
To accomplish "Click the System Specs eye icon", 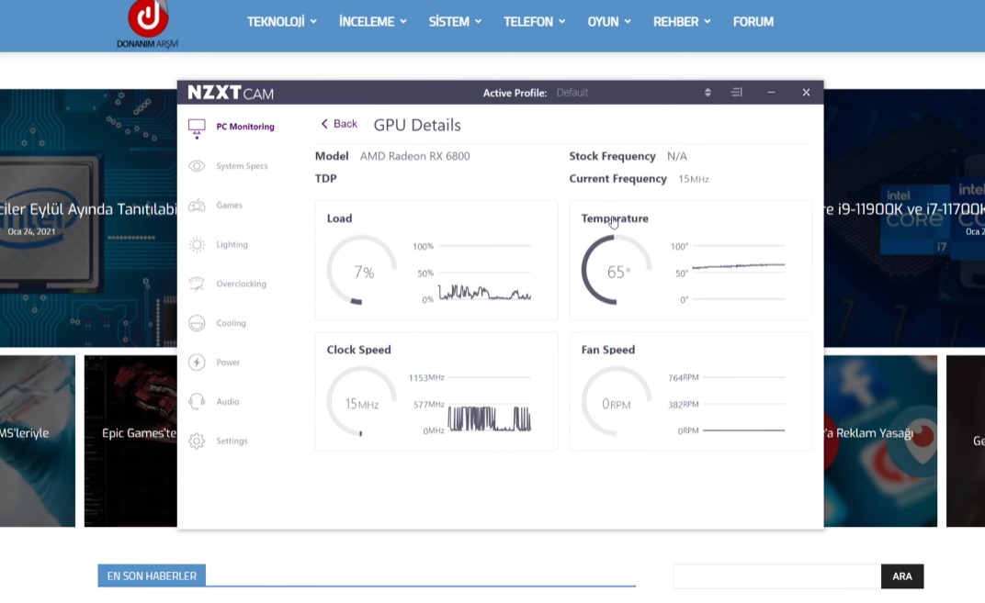I will tap(197, 166).
